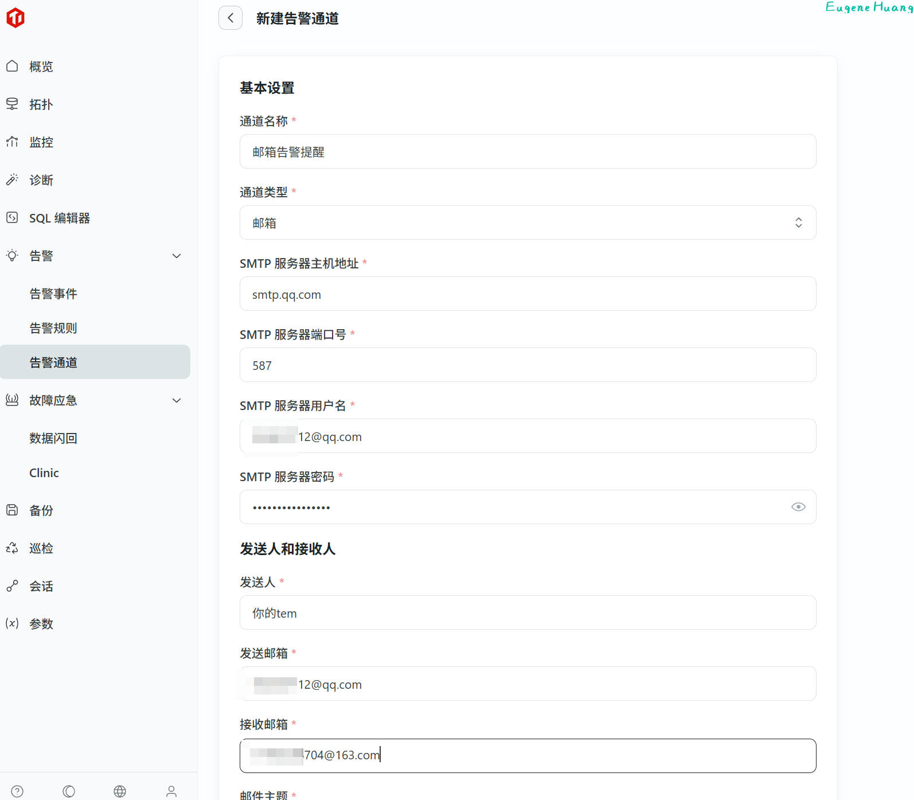Open the Clinic link
The height and width of the screenshot is (800, 914).
coord(44,473)
